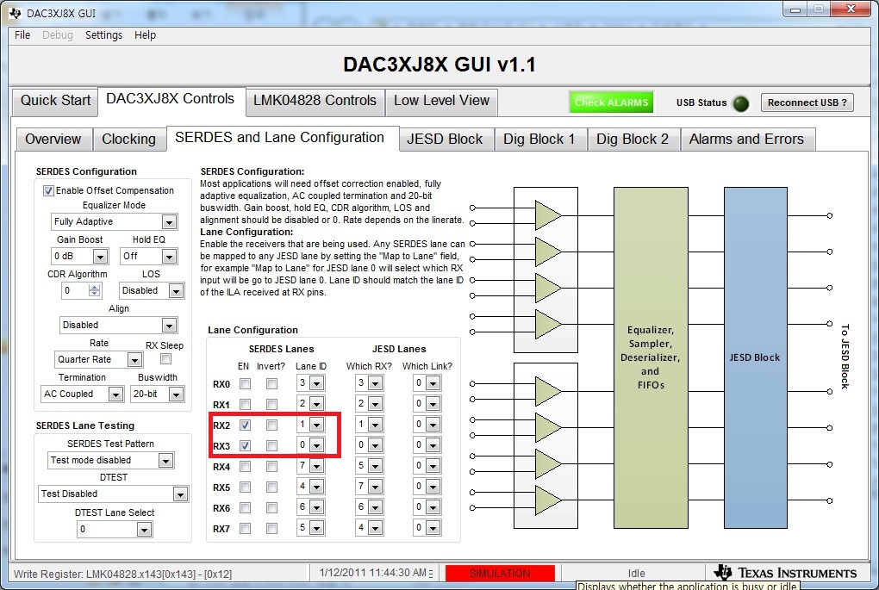Screen dimensions: 879x590
Task: Click the Write Register status message
Action: [x=122, y=574]
